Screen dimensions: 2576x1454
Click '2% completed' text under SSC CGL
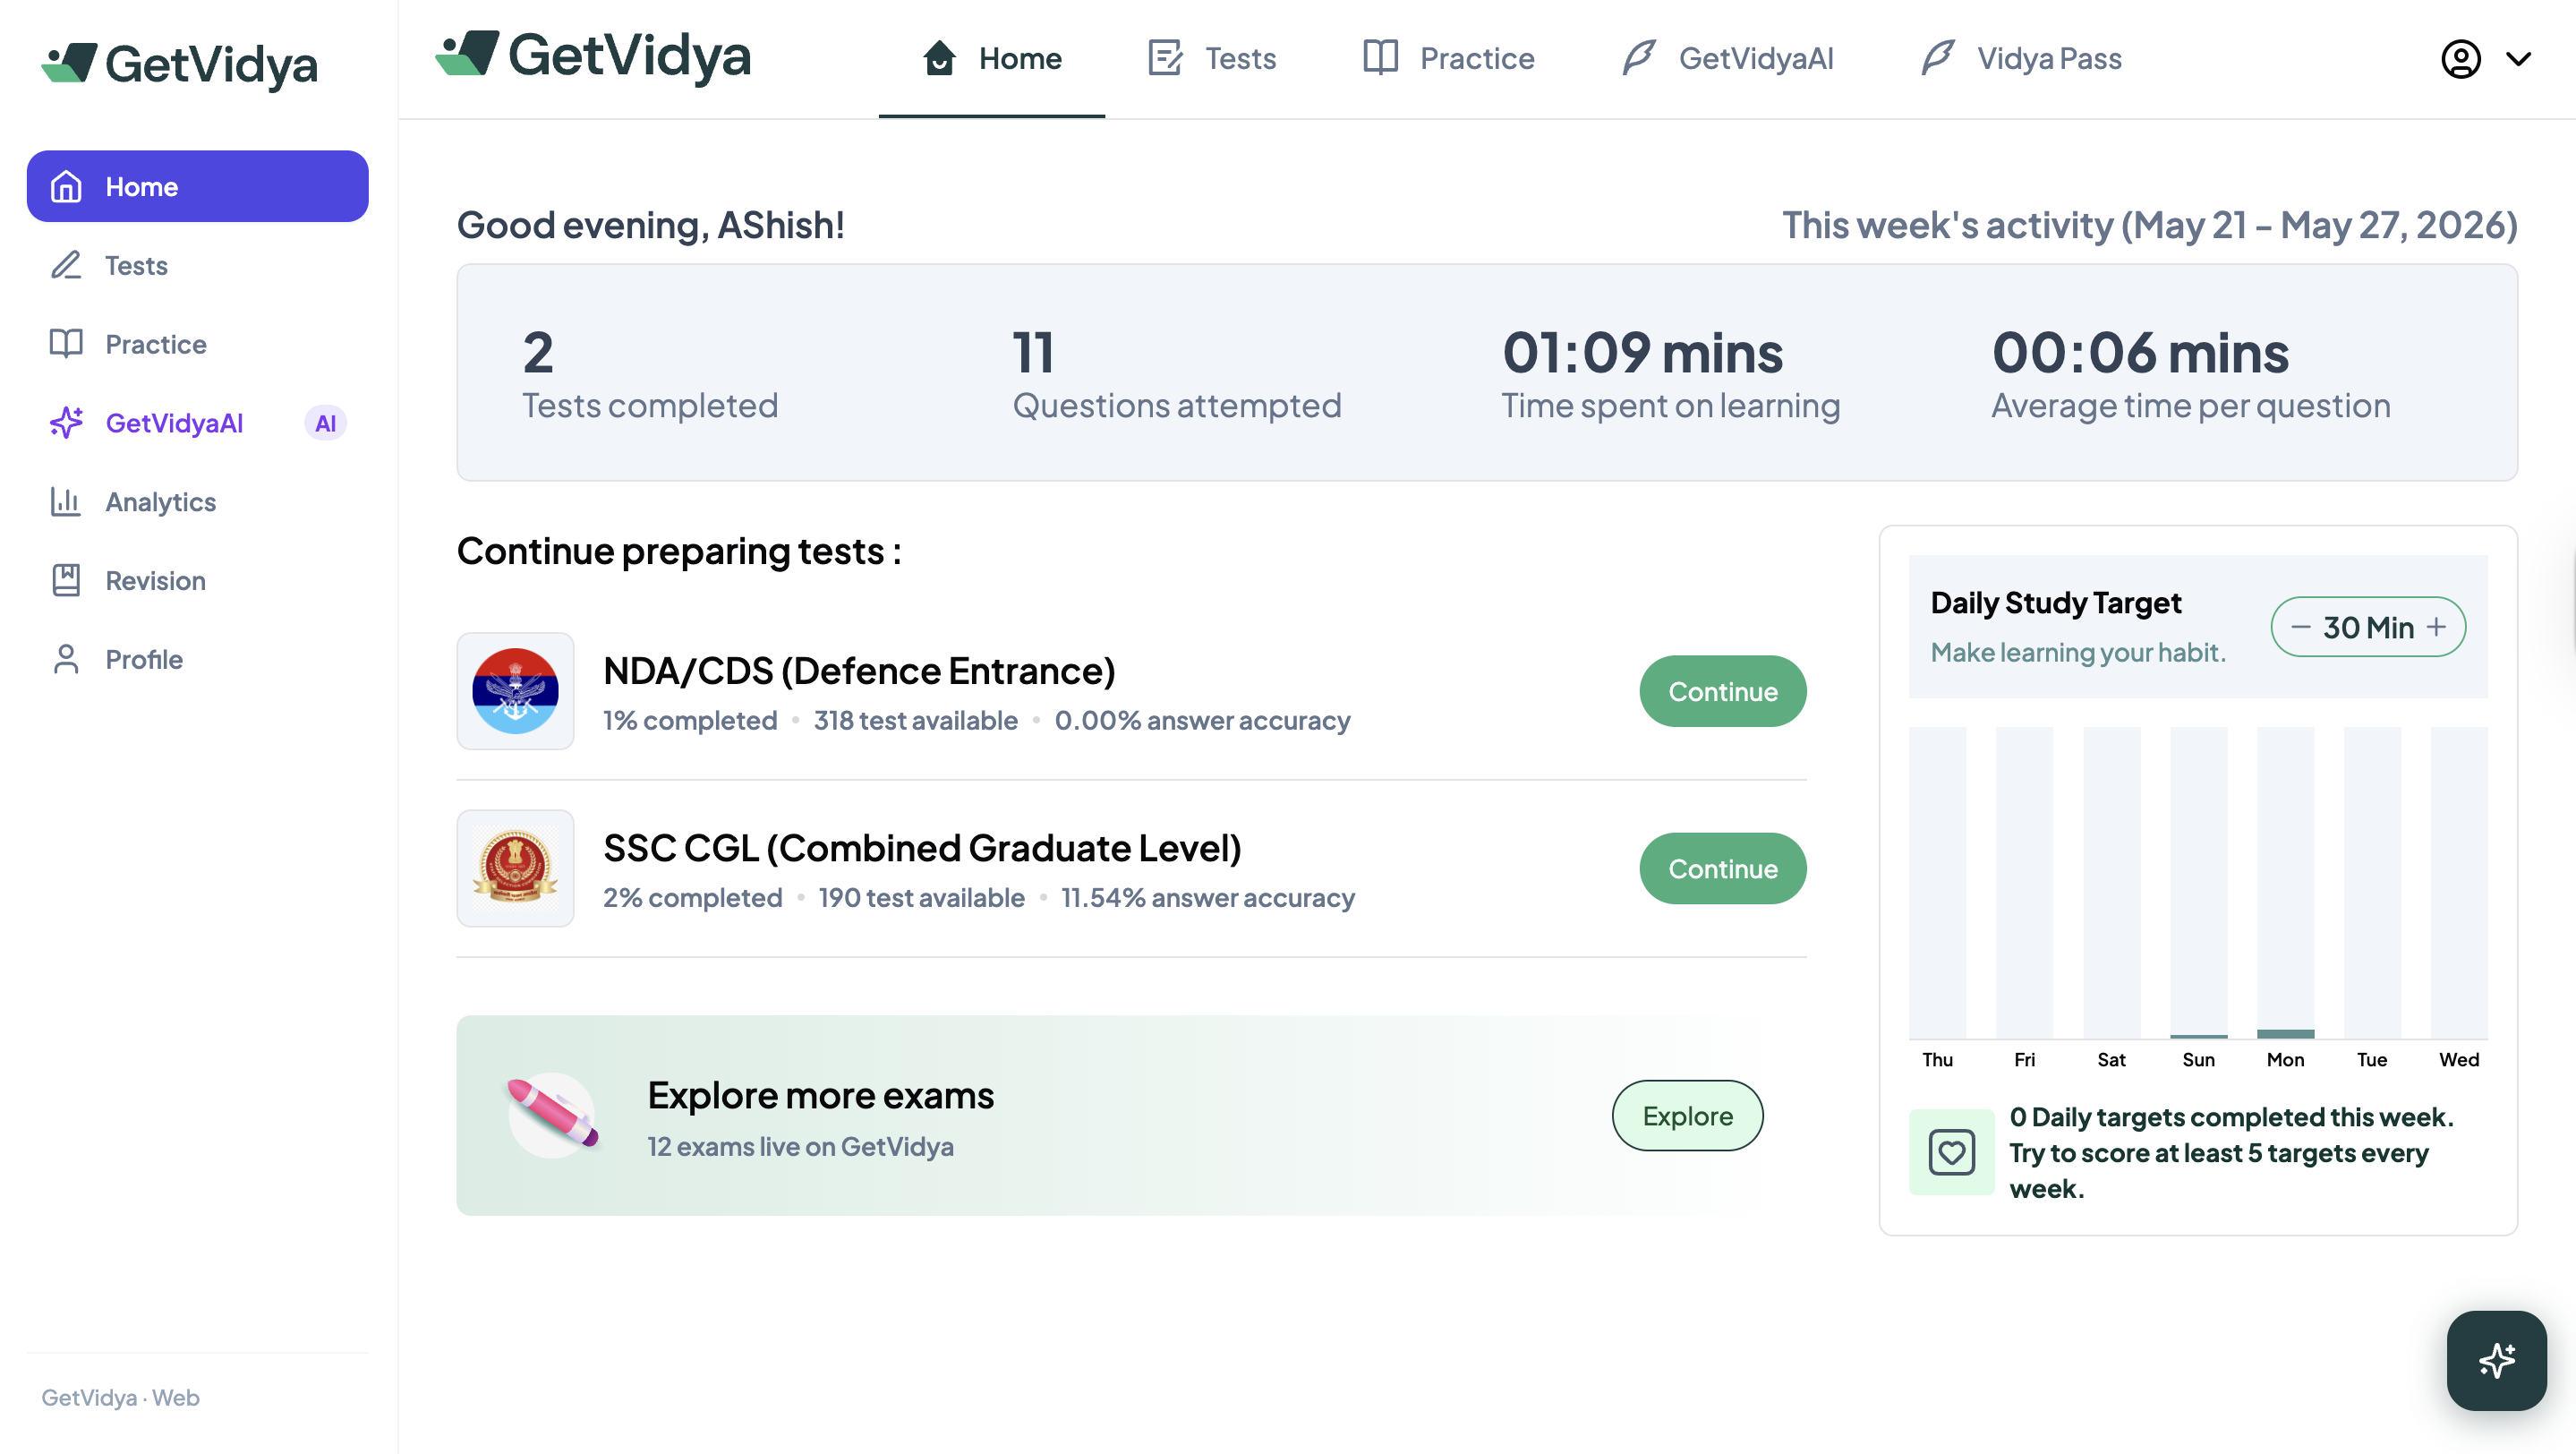click(692, 897)
